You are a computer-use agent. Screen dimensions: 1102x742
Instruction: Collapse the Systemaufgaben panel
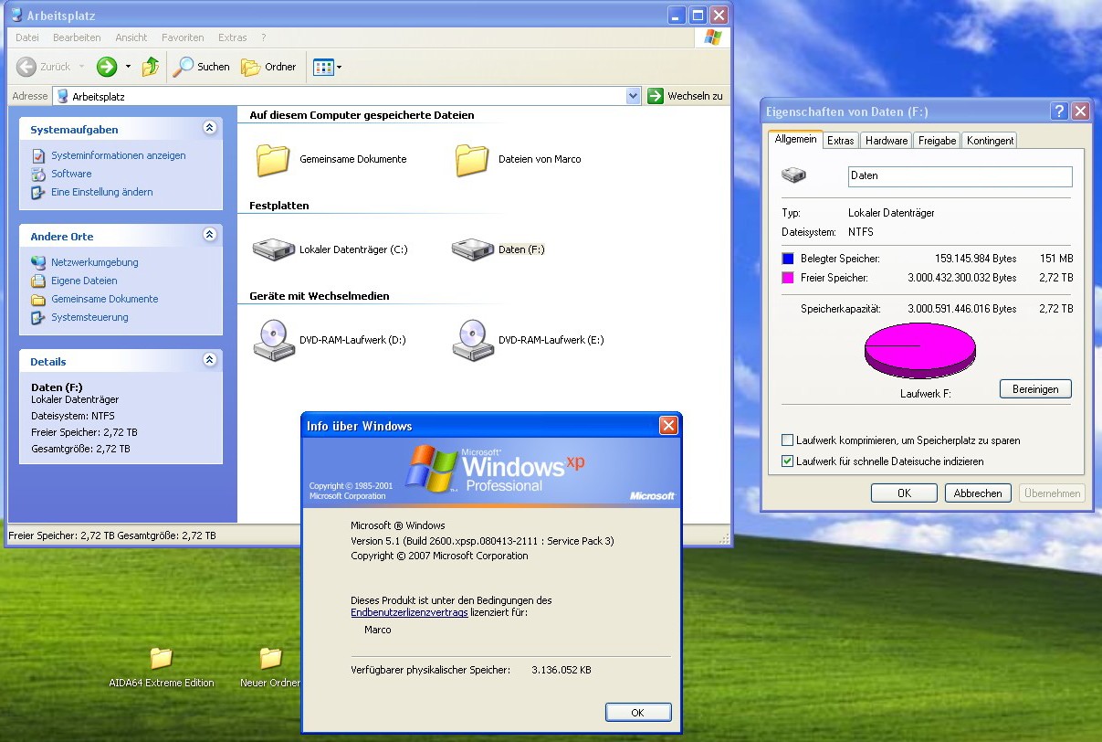[210, 129]
